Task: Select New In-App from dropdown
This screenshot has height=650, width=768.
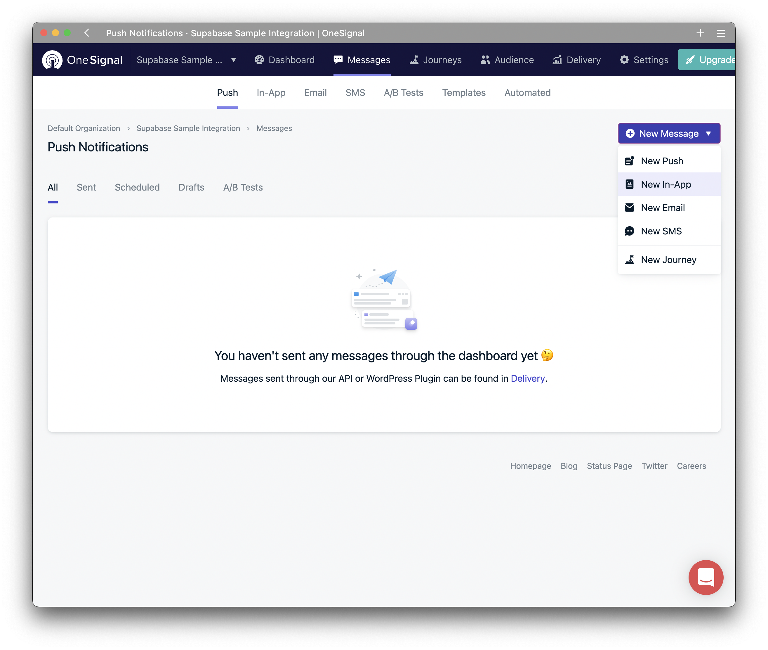Action: 666,184
